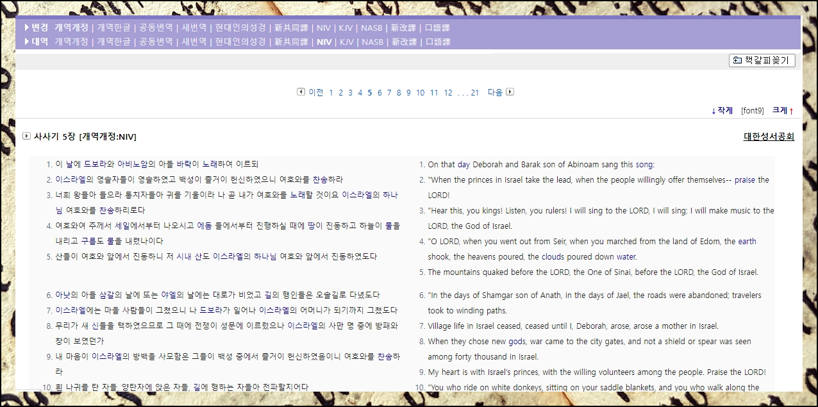Switch version to 口語譯 in 변경 row

[x=437, y=28]
